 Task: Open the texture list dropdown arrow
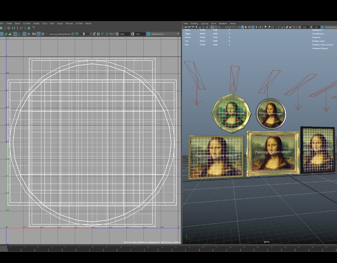[x=47, y=34]
